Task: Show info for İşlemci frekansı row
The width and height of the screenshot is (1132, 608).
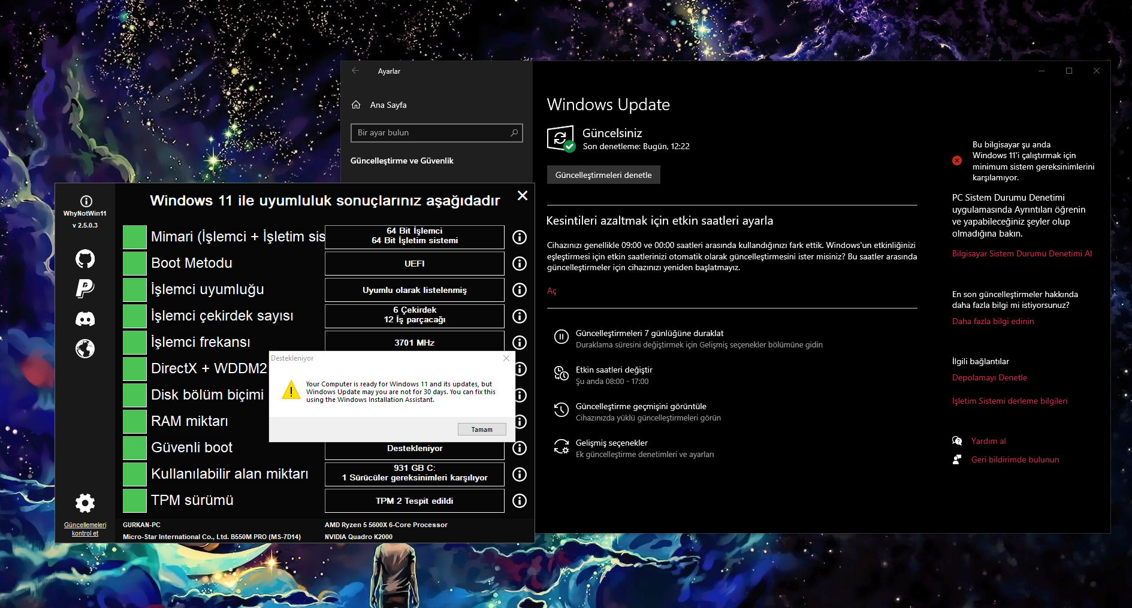Action: [x=520, y=343]
